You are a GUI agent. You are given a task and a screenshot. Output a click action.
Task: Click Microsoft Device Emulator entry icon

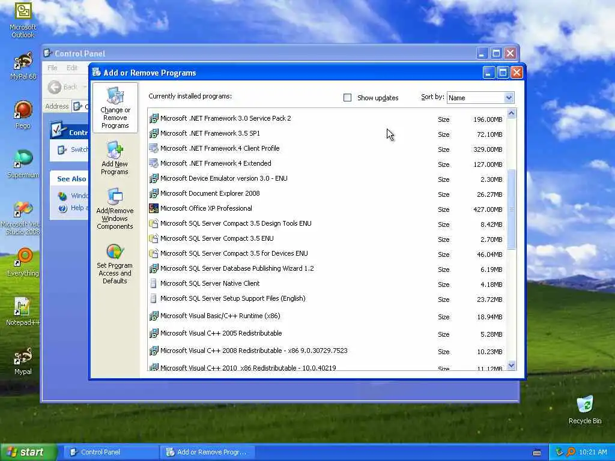(154, 178)
